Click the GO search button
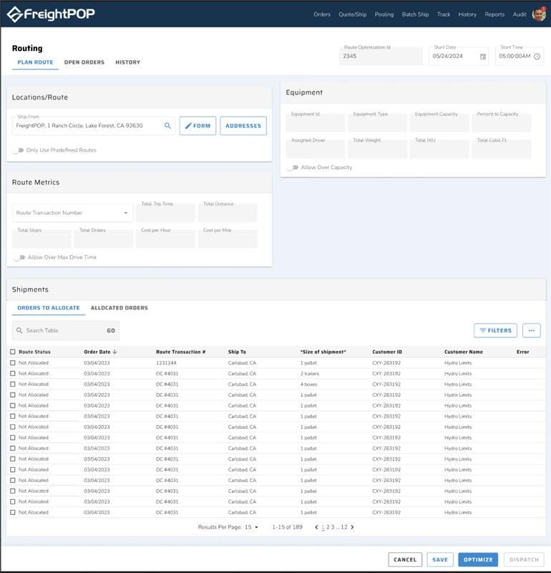 pos(111,330)
